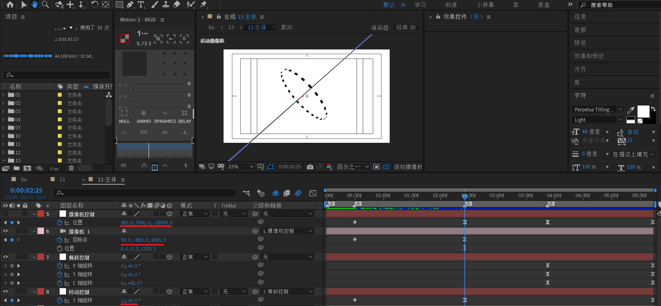Open 在描边上填充 stroke option dropdown
661x306 pixels.
(633, 154)
